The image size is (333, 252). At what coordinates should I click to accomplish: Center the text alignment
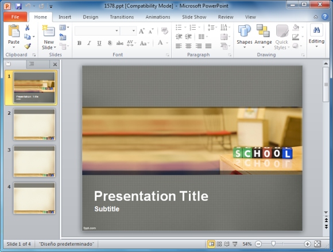point(188,46)
